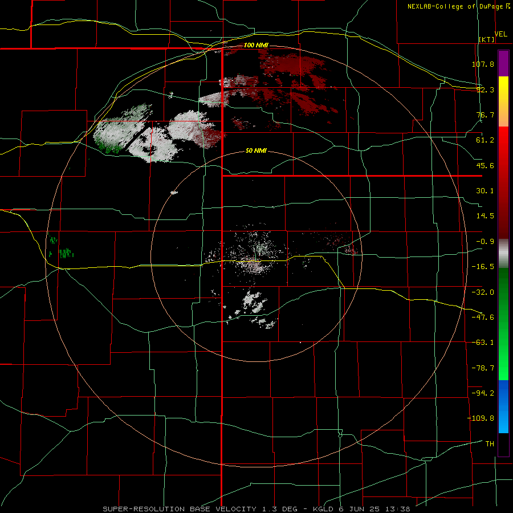Screen dimensions: 513x513
Task: Click the 45.6 velocity scale value
Action: point(485,165)
